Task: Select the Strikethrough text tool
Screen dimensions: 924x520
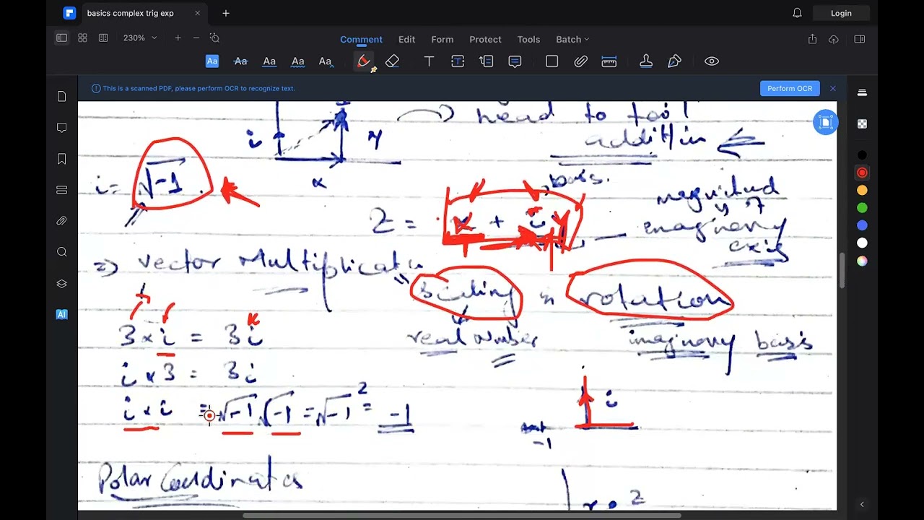Action: click(240, 61)
